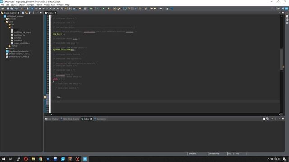Open Windows notification center

pos(284,159)
